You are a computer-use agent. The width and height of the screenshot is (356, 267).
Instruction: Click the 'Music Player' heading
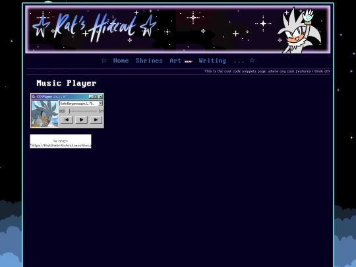pyautogui.click(x=67, y=83)
